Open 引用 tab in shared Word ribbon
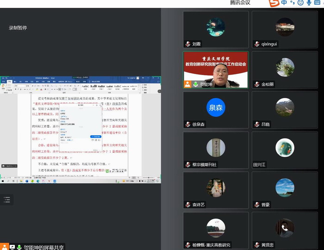This screenshot has height=250, width=324. click(32, 81)
